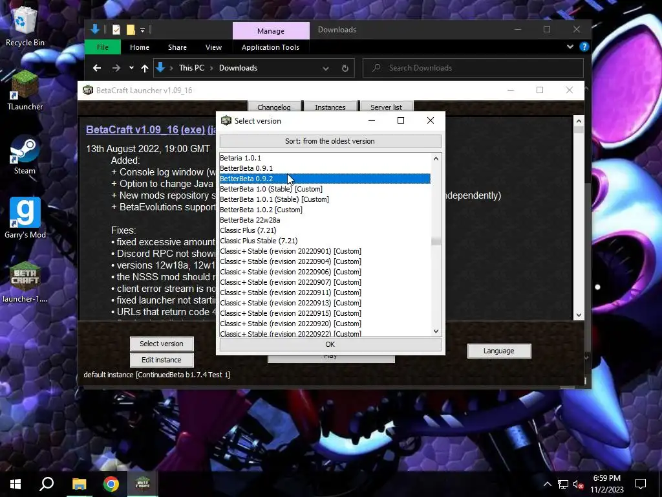Click the Select version button in launcher
Screen dimensions: 662x497
162,344
